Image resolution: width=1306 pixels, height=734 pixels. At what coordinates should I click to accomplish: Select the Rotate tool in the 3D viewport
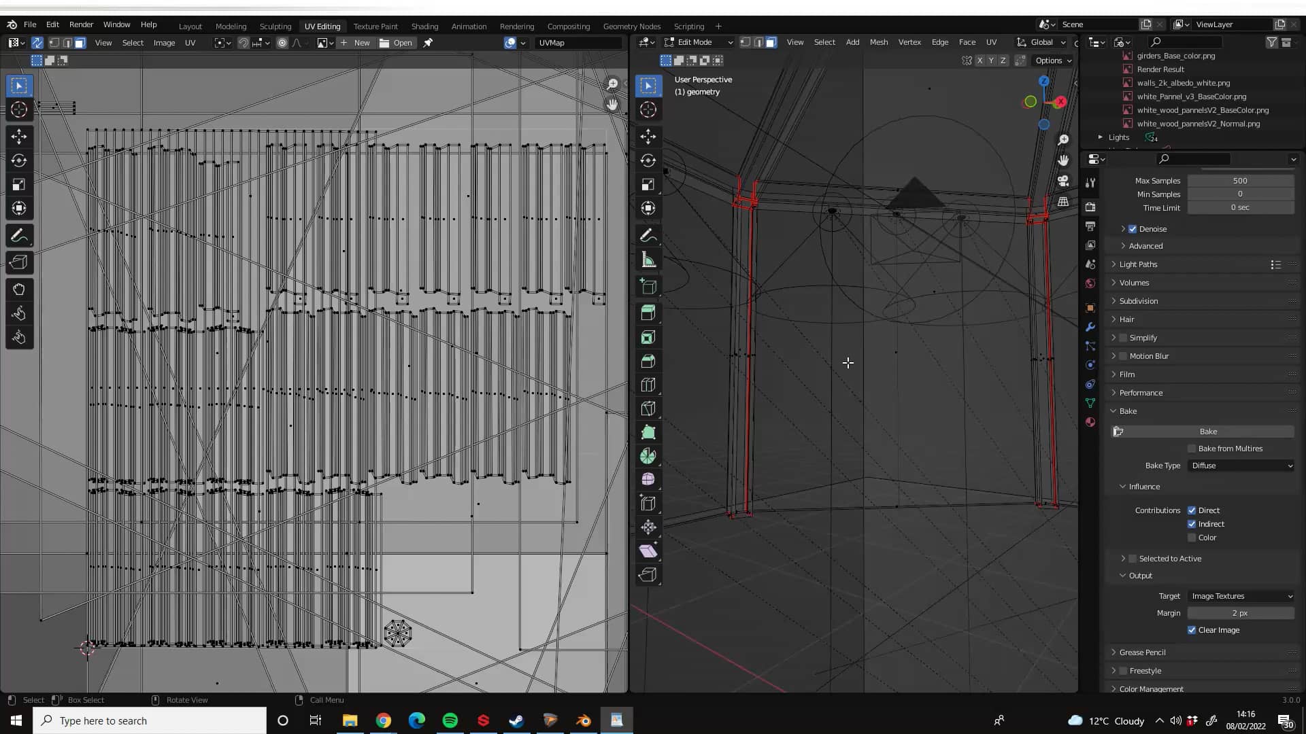(648, 161)
